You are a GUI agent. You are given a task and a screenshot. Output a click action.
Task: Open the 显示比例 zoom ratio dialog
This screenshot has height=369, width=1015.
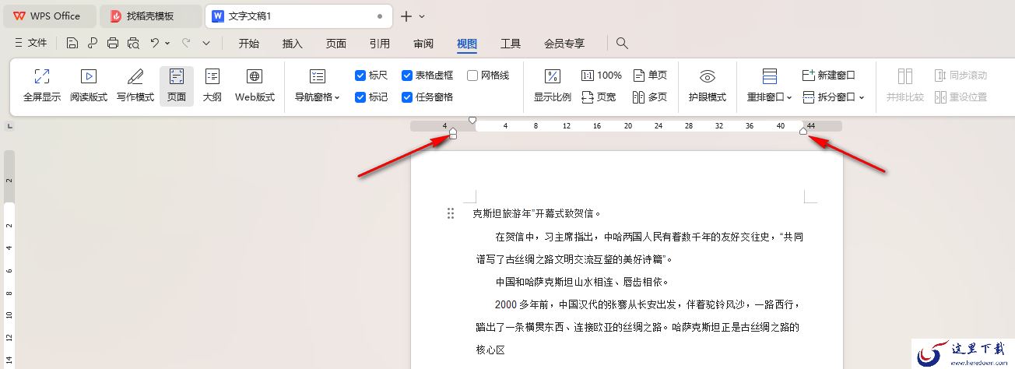click(553, 86)
